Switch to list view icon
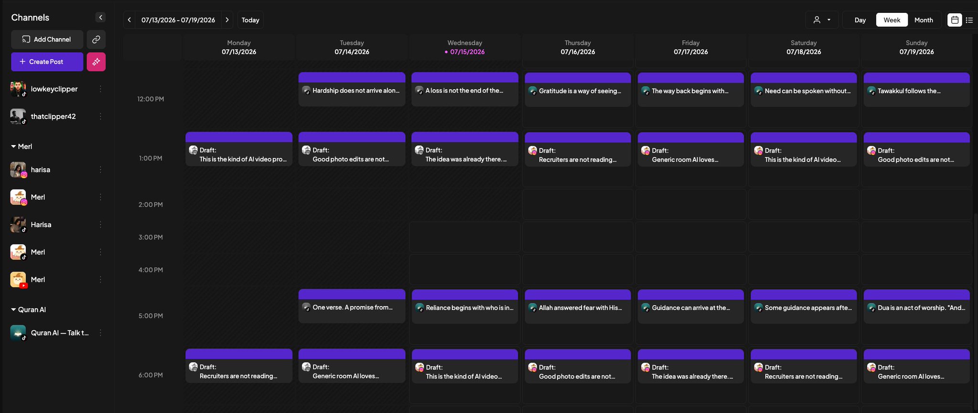This screenshot has width=978, height=413. click(969, 20)
